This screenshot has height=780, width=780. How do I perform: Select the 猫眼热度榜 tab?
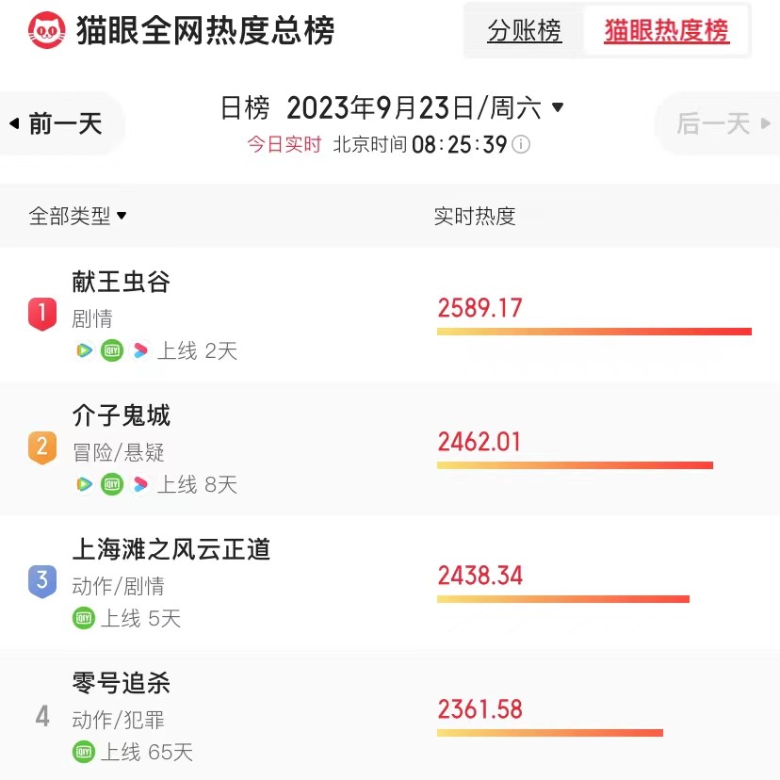pyautogui.click(x=666, y=30)
